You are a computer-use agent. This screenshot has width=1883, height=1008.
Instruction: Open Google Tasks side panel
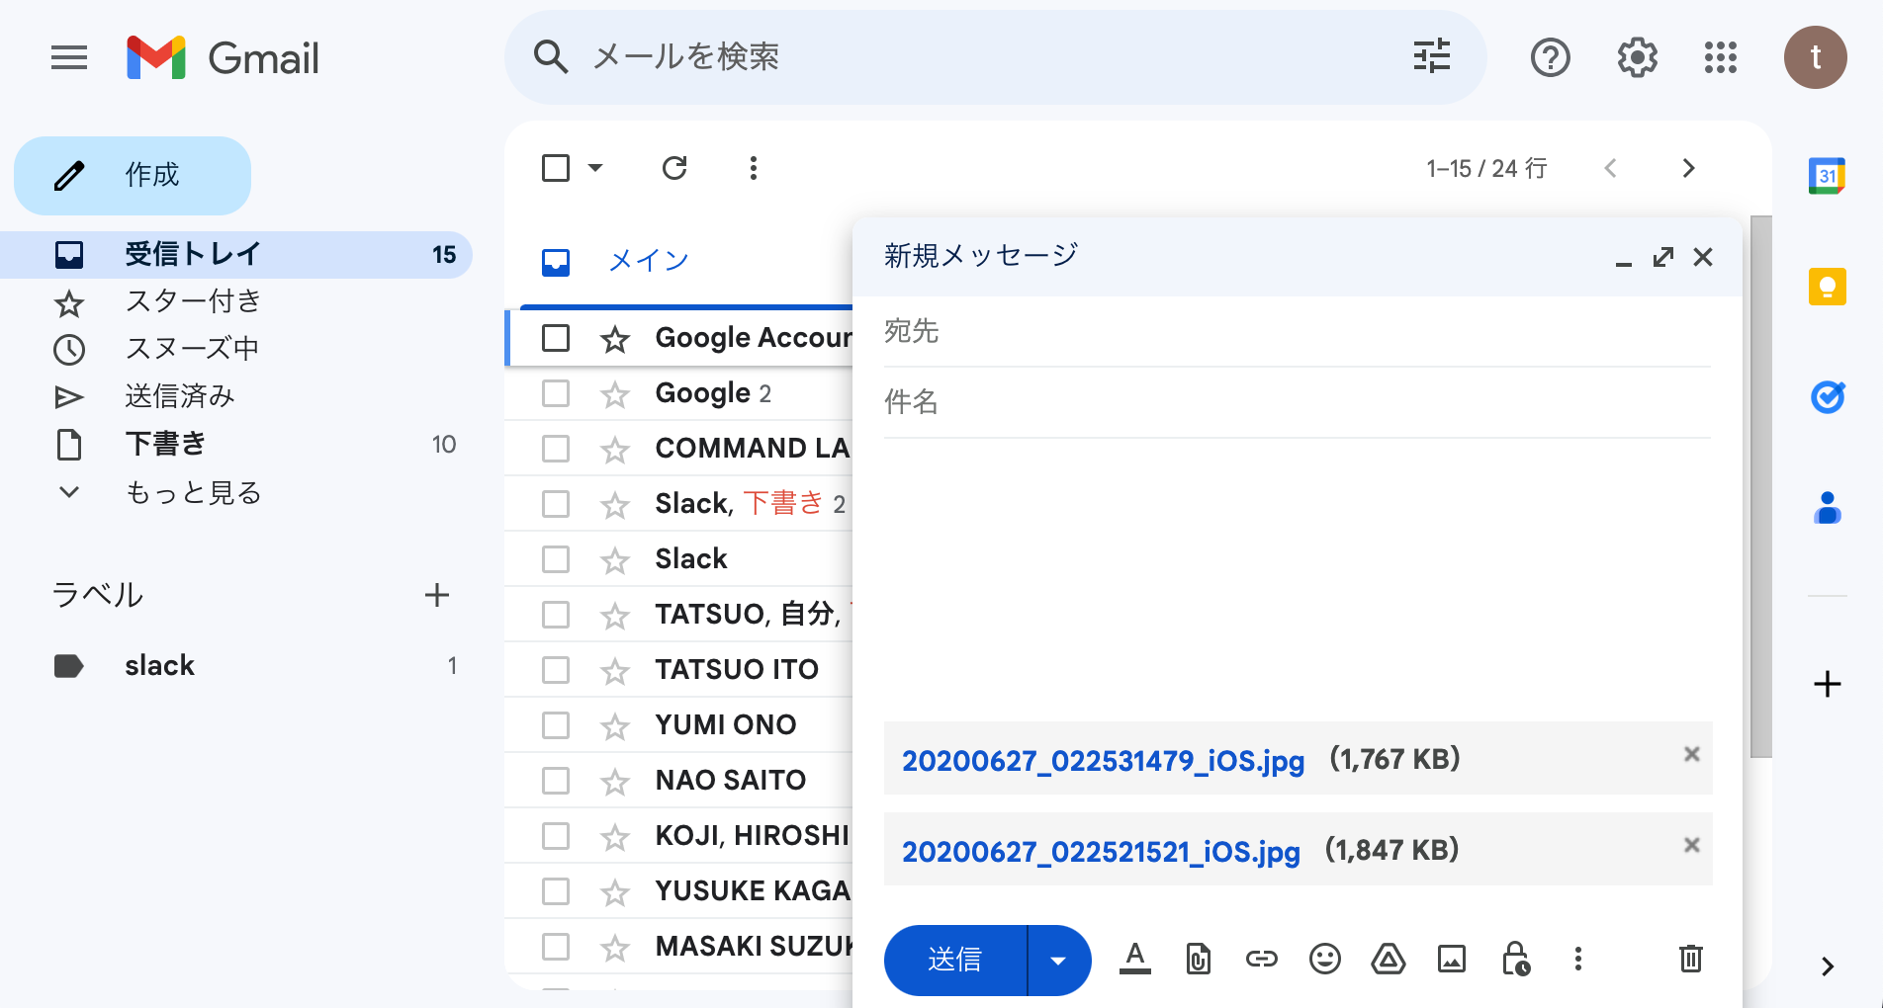coord(1827,397)
